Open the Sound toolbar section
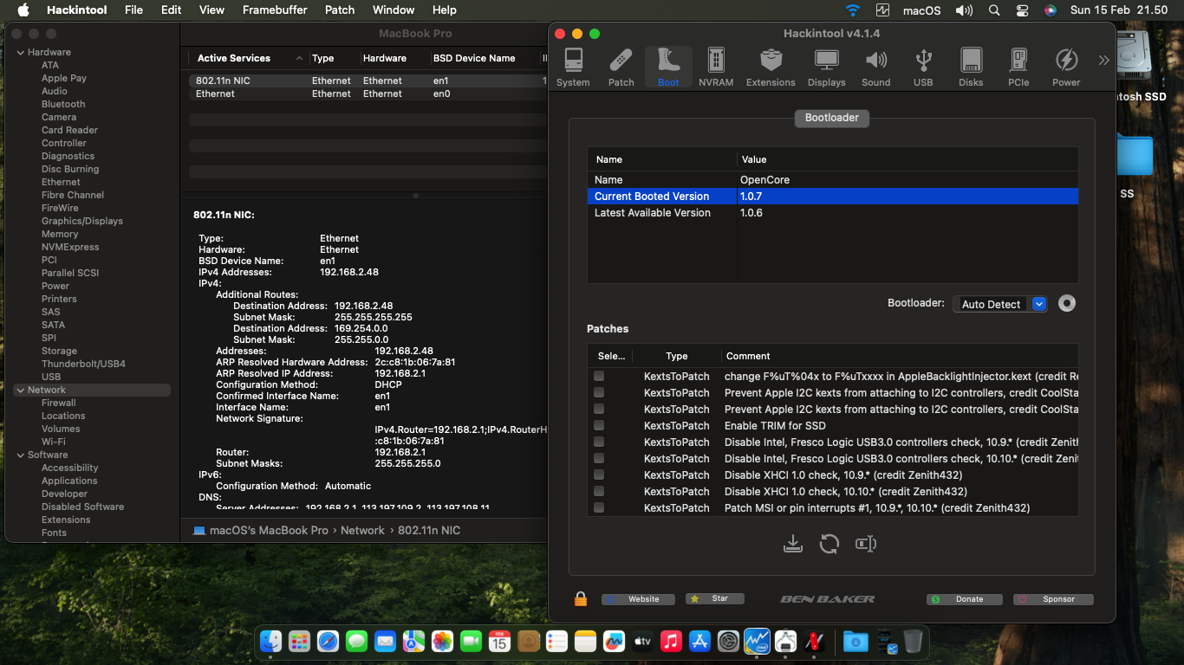Screen dimensions: 1184x665 pos(875,68)
